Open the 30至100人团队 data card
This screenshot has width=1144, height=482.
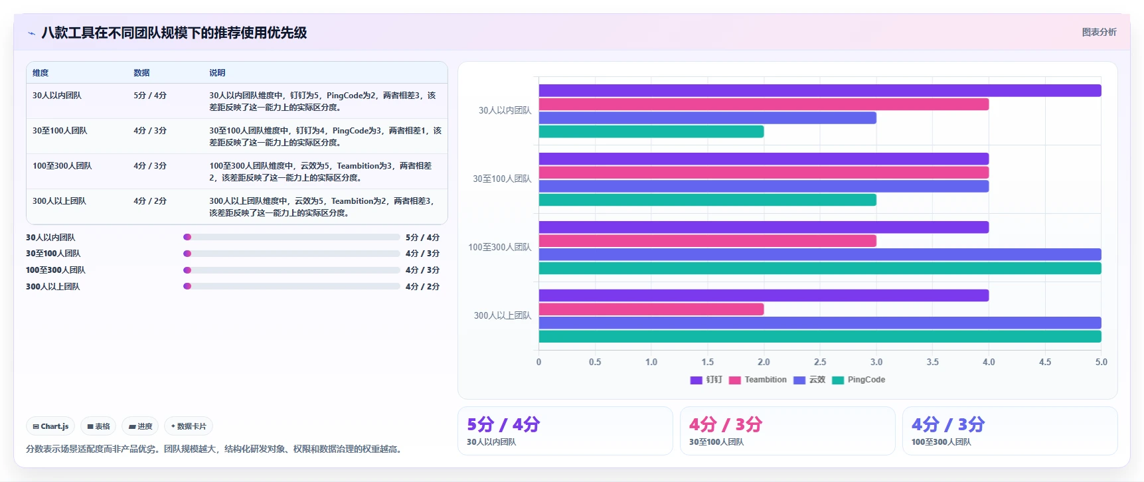tap(787, 431)
